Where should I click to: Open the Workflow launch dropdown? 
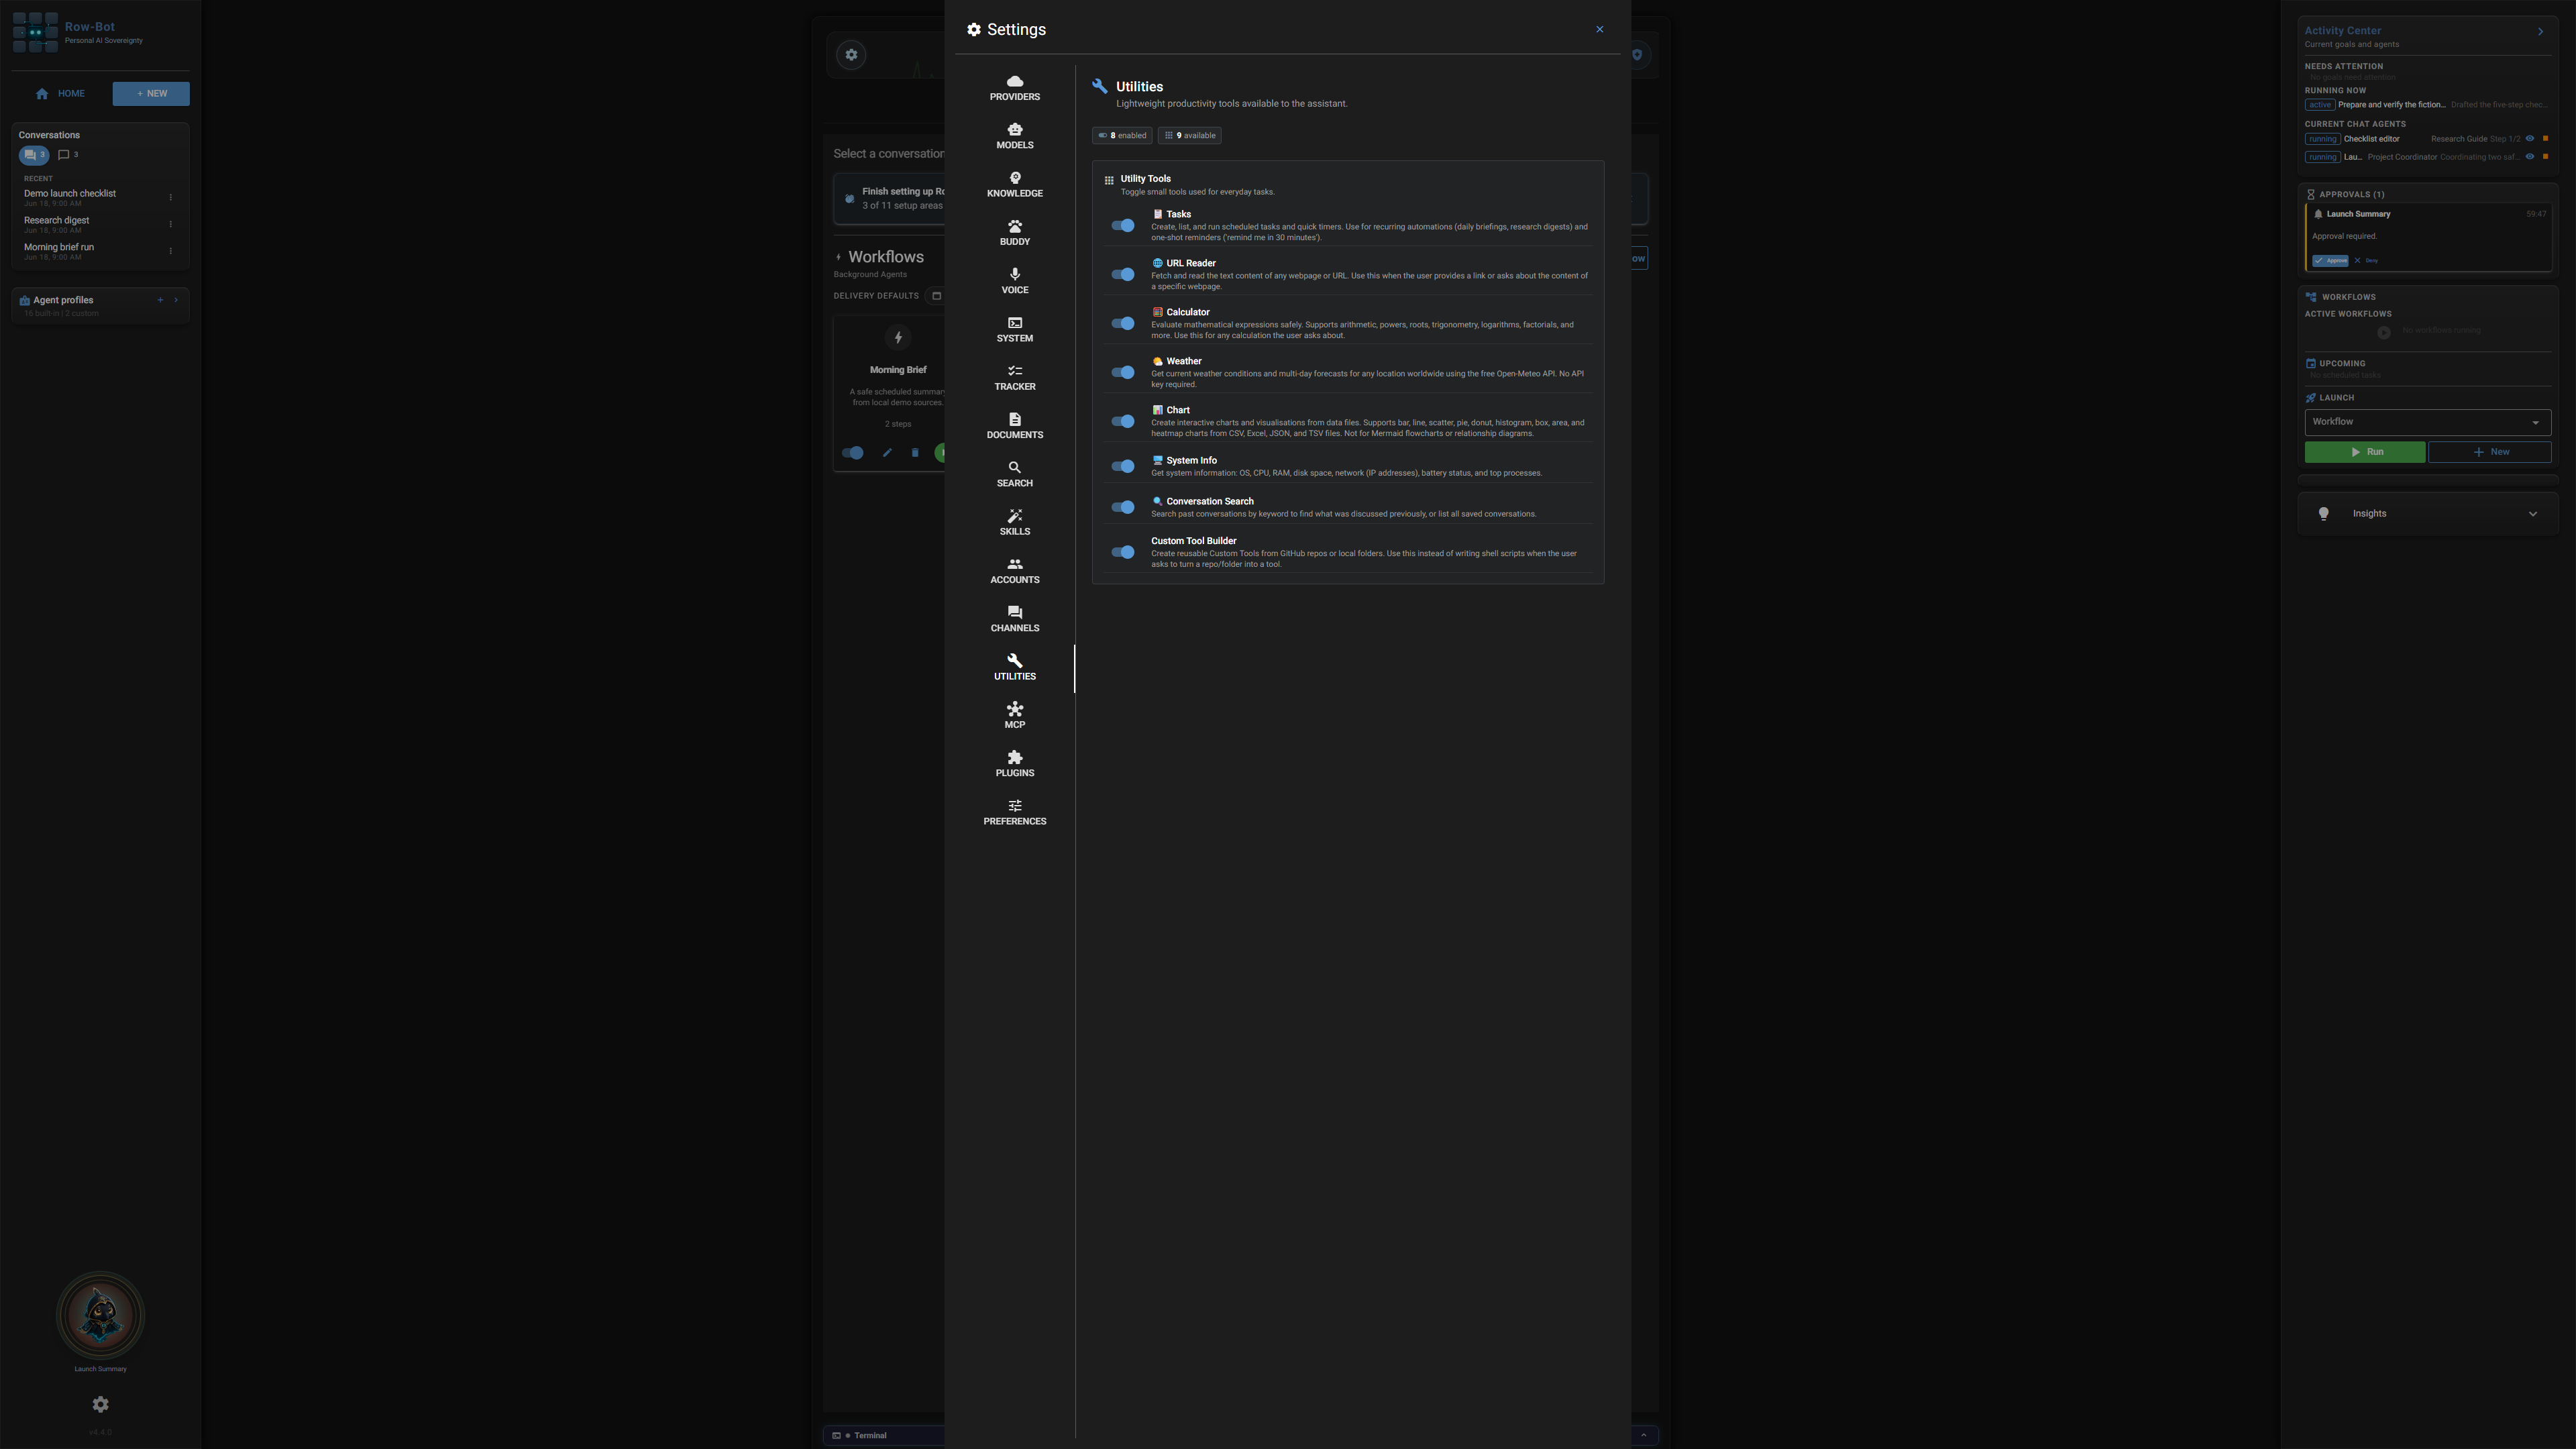(2427, 423)
